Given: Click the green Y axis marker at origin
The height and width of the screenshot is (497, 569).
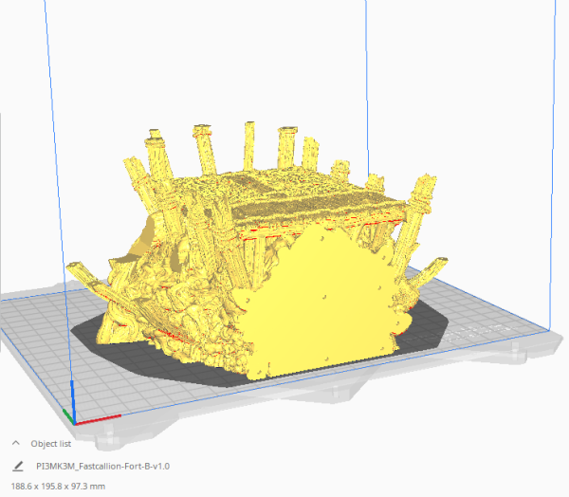Looking at the screenshot, I should click(x=65, y=414).
